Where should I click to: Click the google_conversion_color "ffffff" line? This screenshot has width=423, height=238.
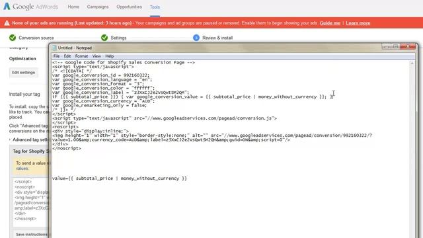click(103, 88)
